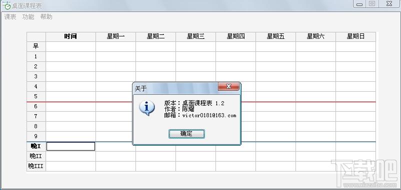Click the 星期六 cell in 晚II row
This screenshot has width=401, height=190.
pyautogui.click(x=316, y=156)
